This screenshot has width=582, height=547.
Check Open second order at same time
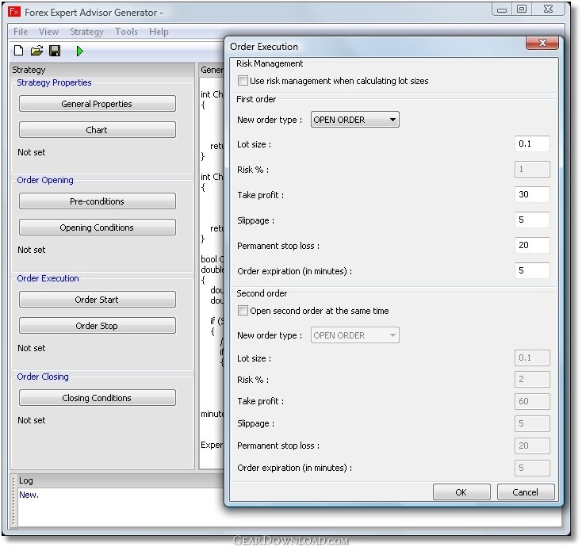pyautogui.click(x=243, y=310)
